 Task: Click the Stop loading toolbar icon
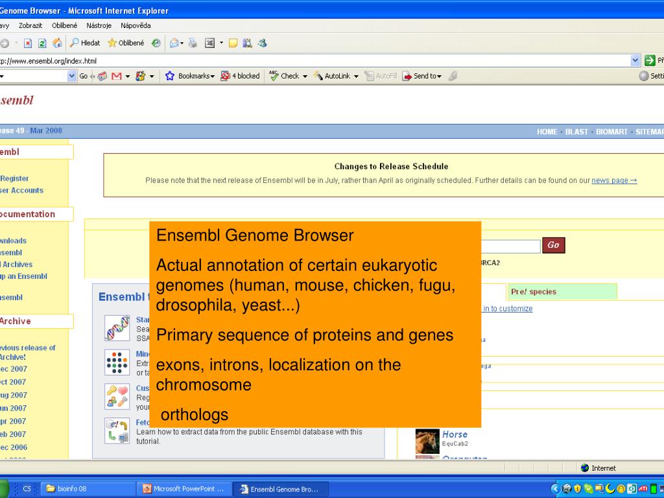[28, 43]
